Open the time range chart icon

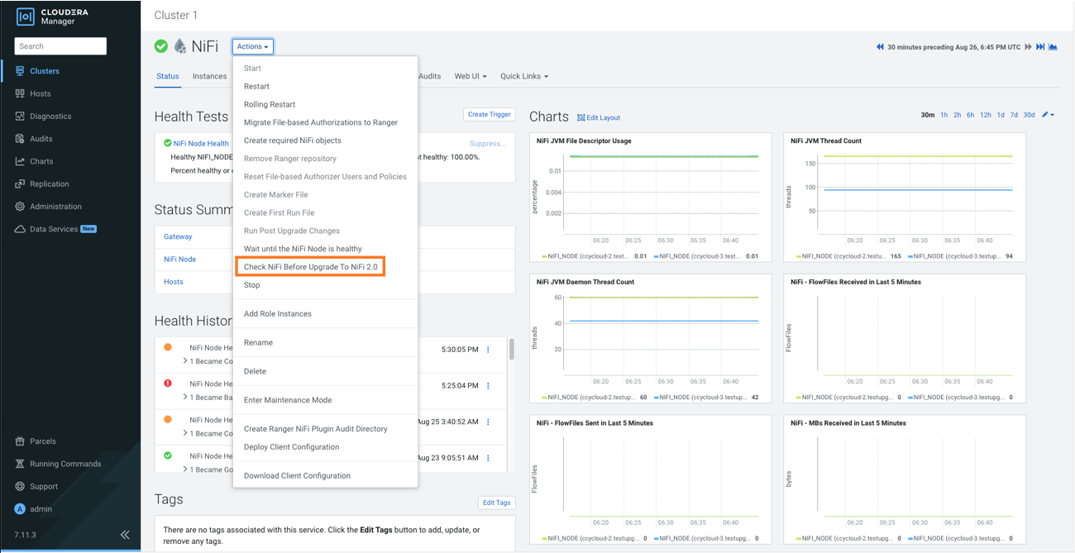pos(1053,47)
